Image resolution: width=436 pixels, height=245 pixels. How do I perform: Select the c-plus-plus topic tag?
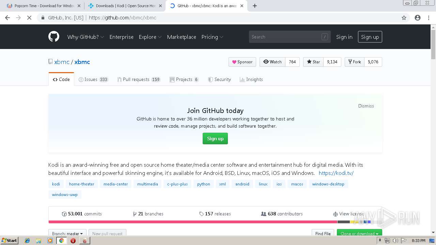(x=177, y=184)
